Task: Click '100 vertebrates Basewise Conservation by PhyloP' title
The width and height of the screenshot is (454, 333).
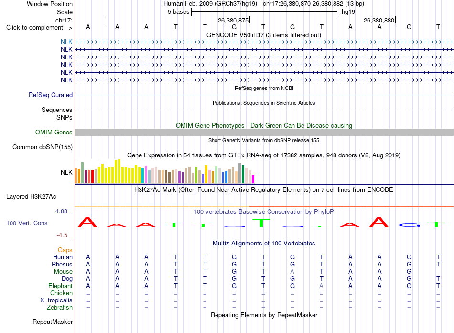Action: click(x=264, y=212)
